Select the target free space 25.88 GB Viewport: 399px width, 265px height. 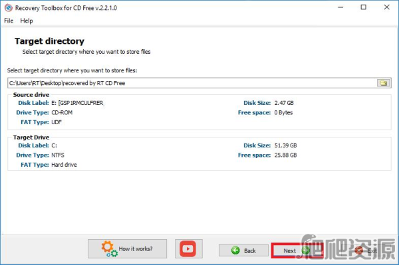coord(285,155)
